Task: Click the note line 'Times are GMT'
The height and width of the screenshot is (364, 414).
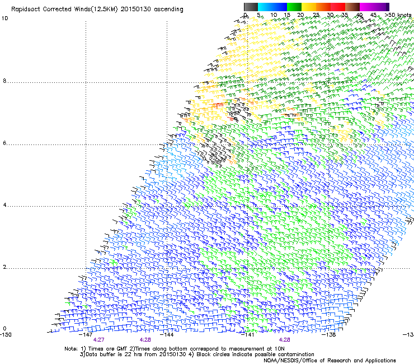Action: [108, 349]
